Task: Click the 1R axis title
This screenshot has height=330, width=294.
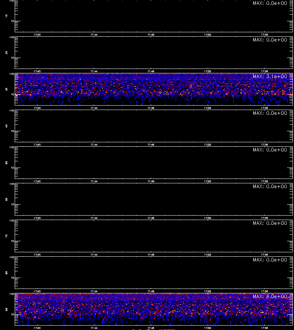Action: coord(7,16)
